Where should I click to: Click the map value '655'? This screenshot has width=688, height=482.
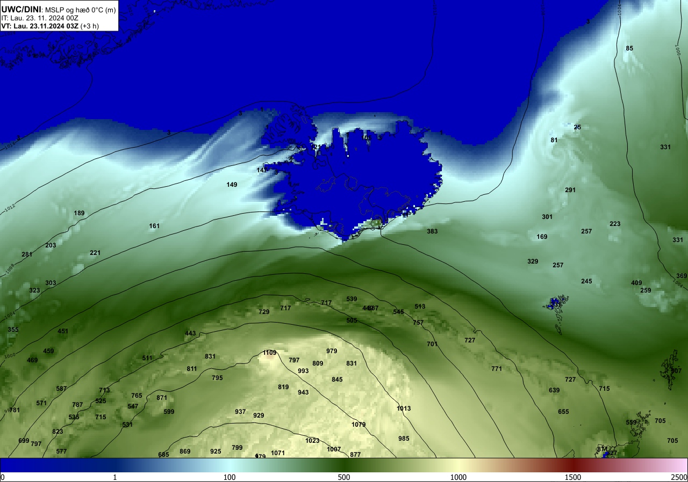click(563, 412)
